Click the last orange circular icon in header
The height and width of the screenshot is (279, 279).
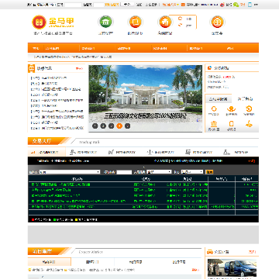(x=217, y=22)
